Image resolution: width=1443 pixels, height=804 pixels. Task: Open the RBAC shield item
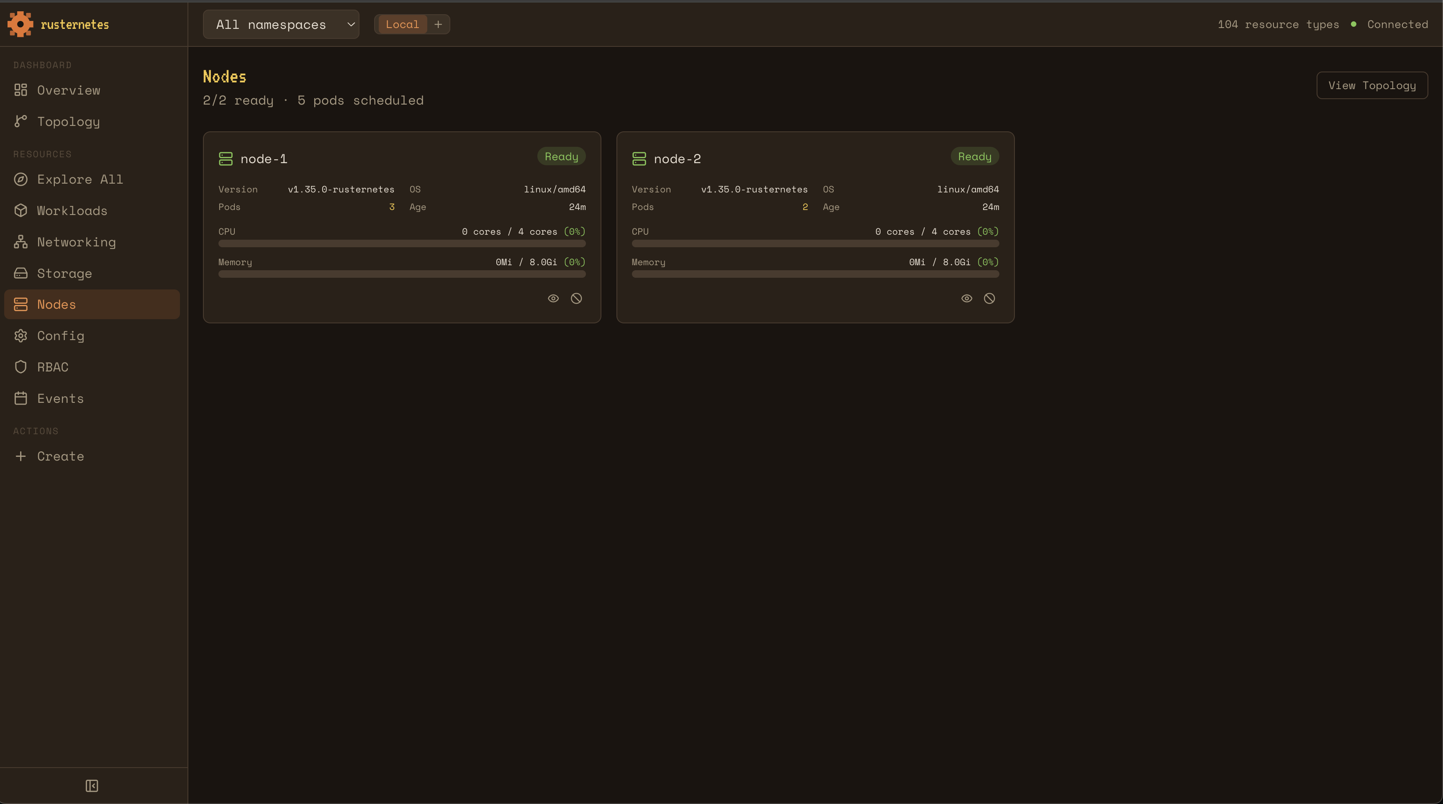53,367
